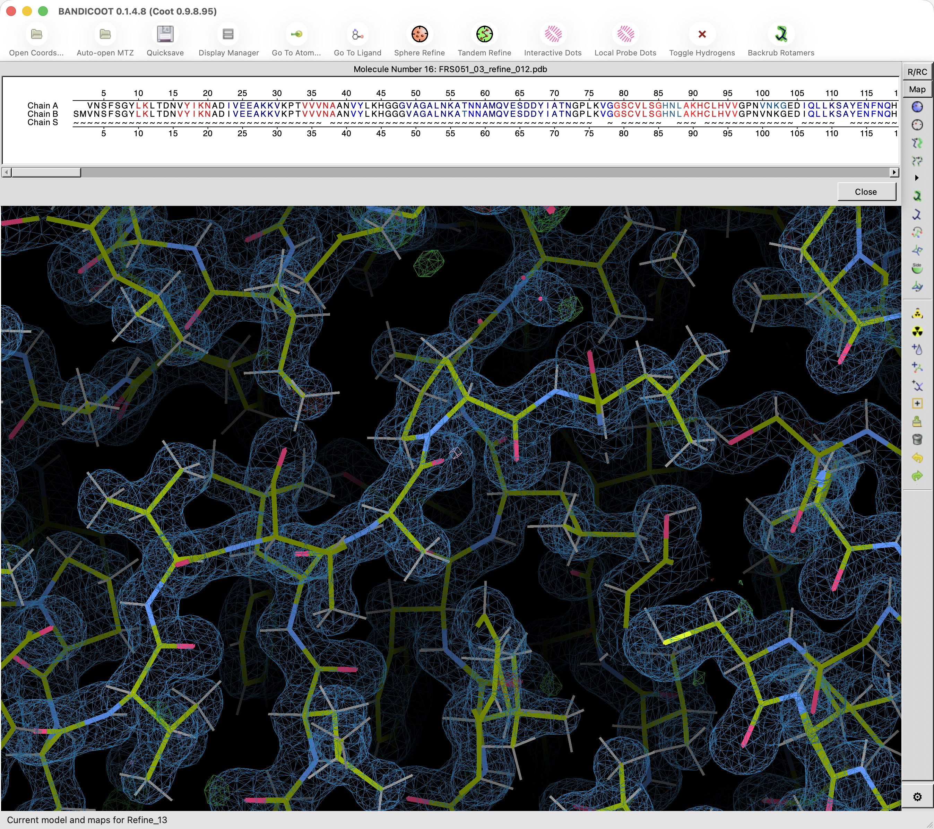The height and width of the screenshot is (829, 934).
Task: Click Side-chain 180 flip icon
Action: pyautogui.click(x=917, y=268)
